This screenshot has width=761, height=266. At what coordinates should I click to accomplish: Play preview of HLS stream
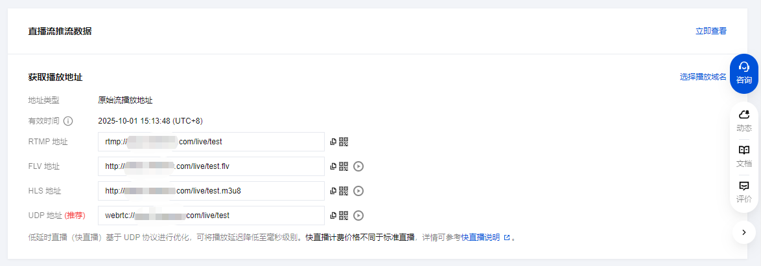358,191
